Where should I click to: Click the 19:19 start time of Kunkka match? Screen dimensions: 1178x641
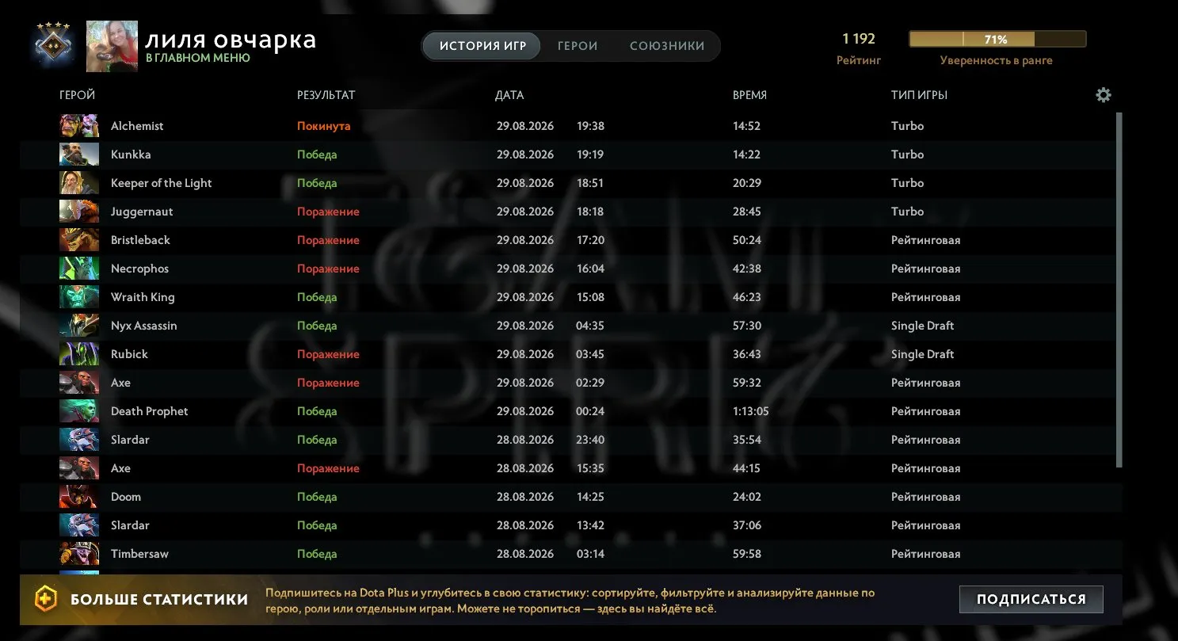point(590,155)
